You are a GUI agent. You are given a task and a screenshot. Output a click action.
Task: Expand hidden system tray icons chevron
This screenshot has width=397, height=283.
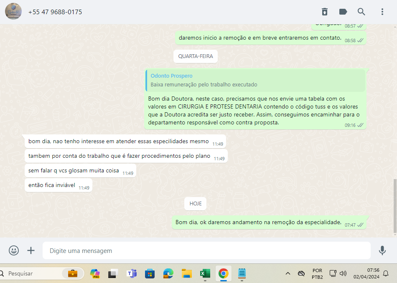pyautogui.click(x=288, y=273)
